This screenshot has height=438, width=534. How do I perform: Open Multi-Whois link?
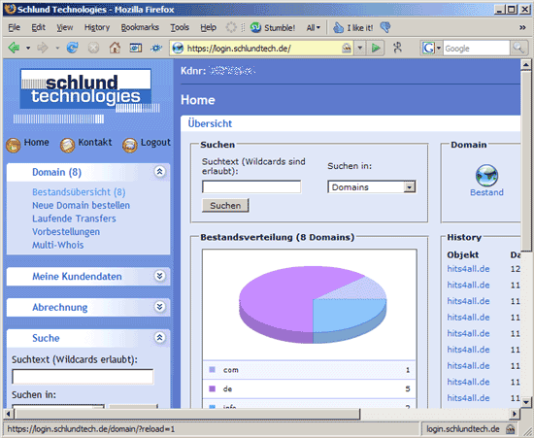click(58, 245)
